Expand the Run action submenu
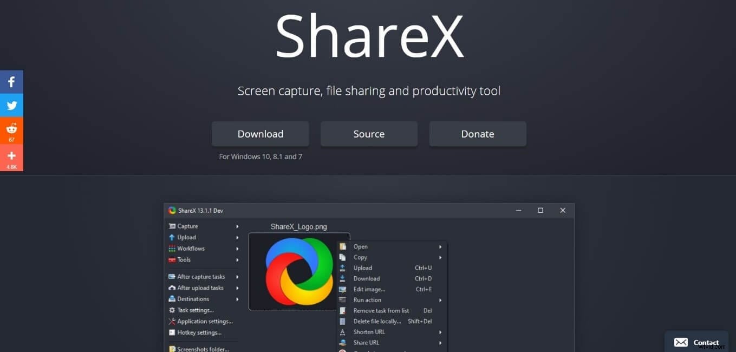736x352 pixels. (440, 300)
